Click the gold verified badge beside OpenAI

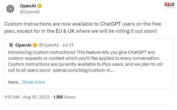(x=39, y=6)
